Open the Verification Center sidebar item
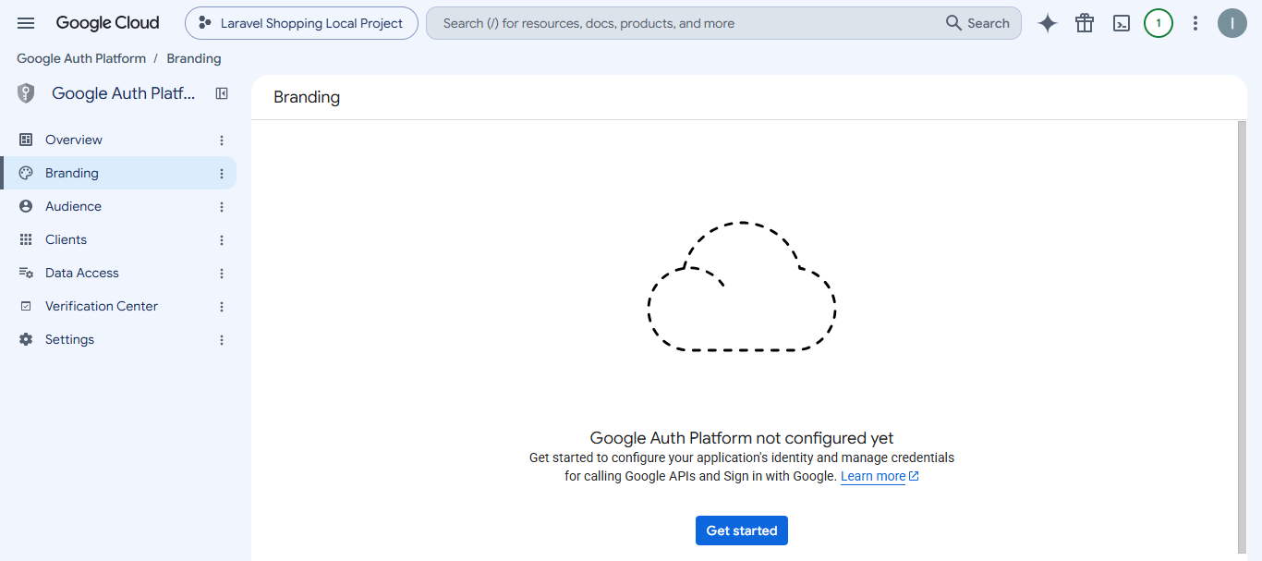Viewport: 1262px width, 561px height. [118, 306]
